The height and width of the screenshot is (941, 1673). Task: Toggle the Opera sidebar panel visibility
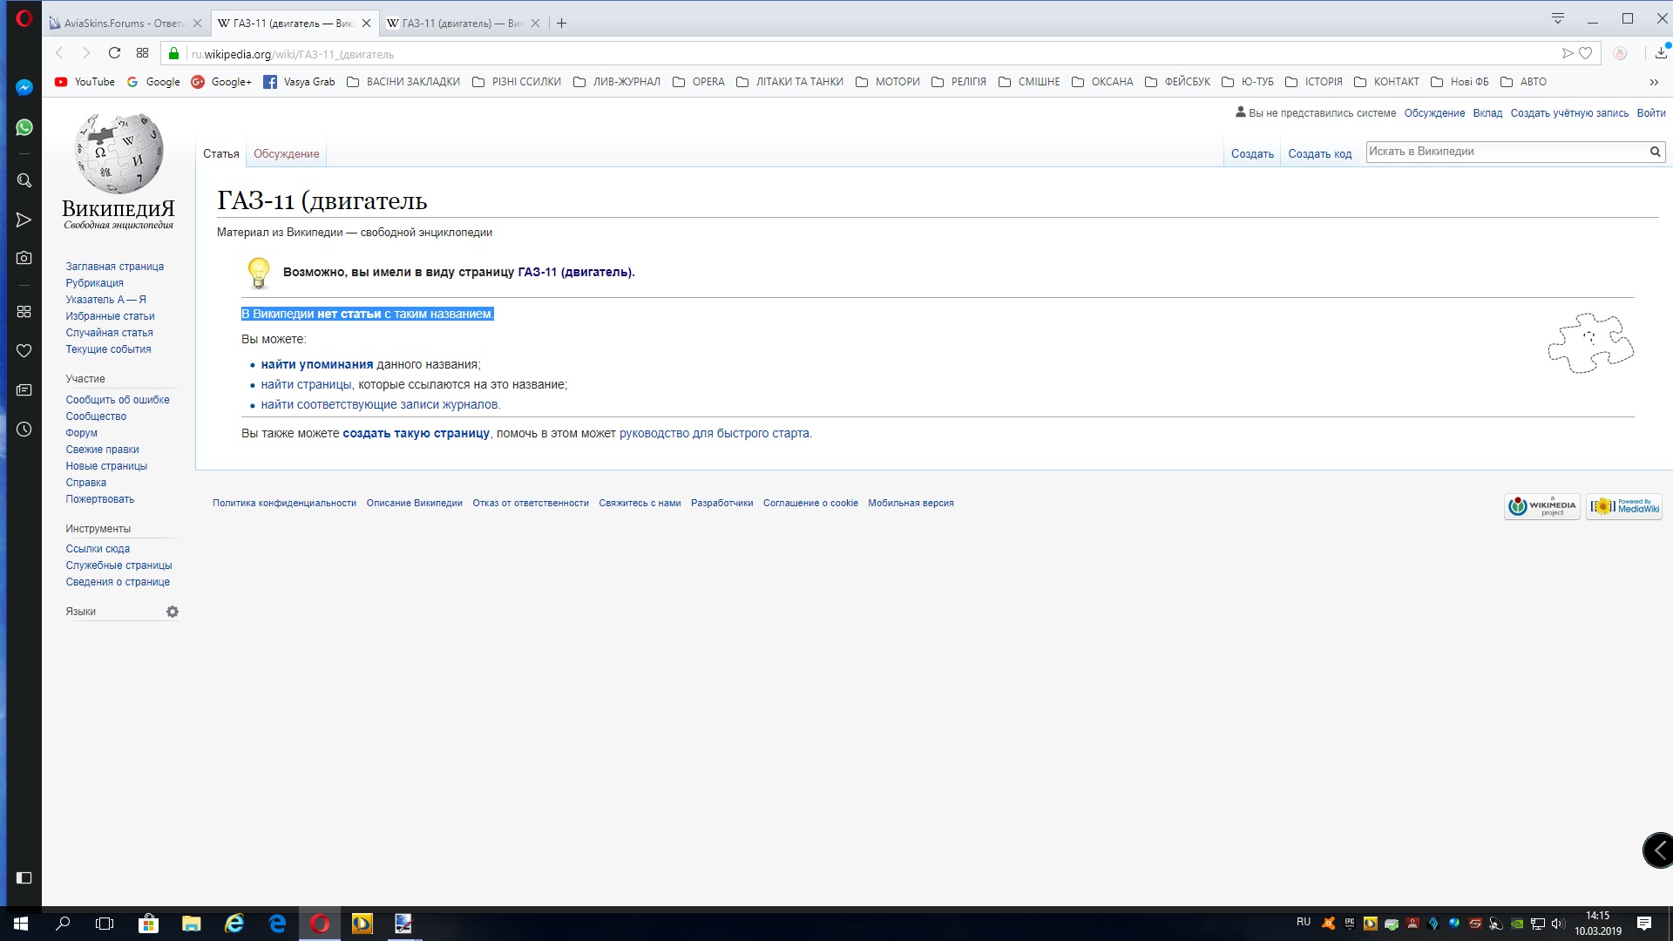tap(24, 877)
